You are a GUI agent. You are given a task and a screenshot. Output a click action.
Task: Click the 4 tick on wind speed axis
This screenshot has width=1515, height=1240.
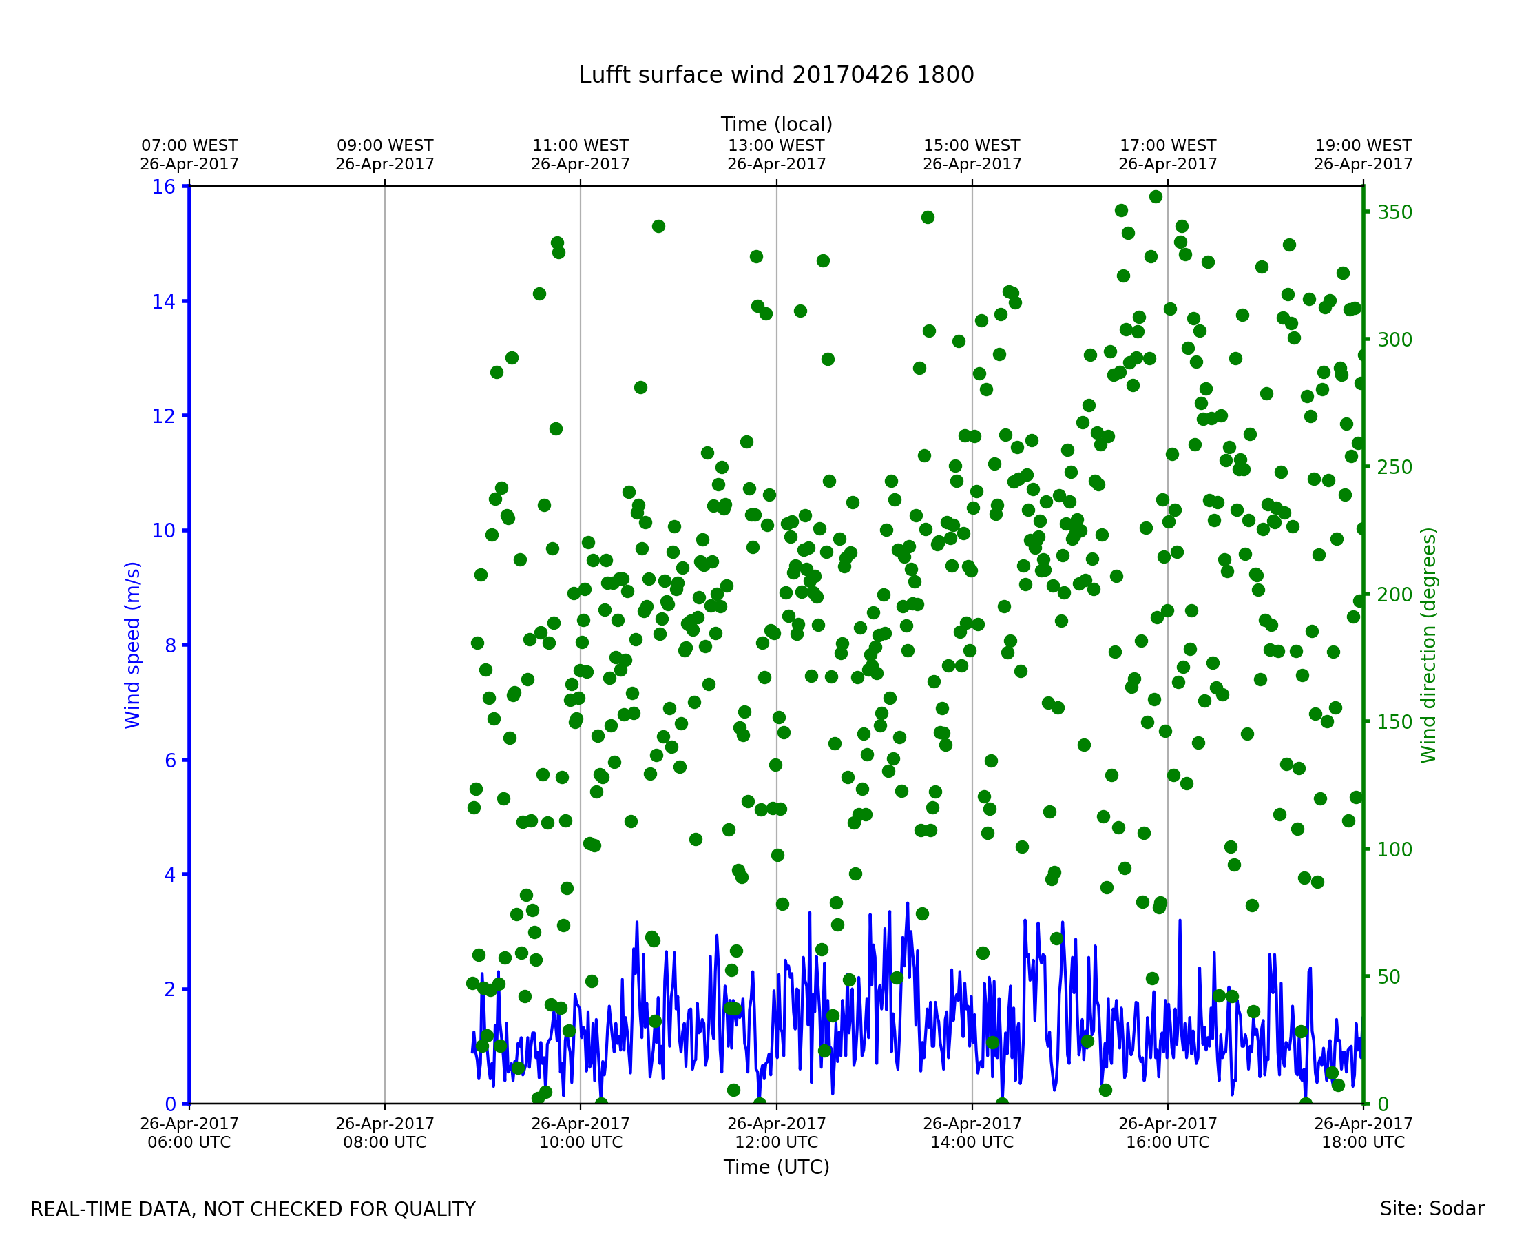click(x=170, y=875)
